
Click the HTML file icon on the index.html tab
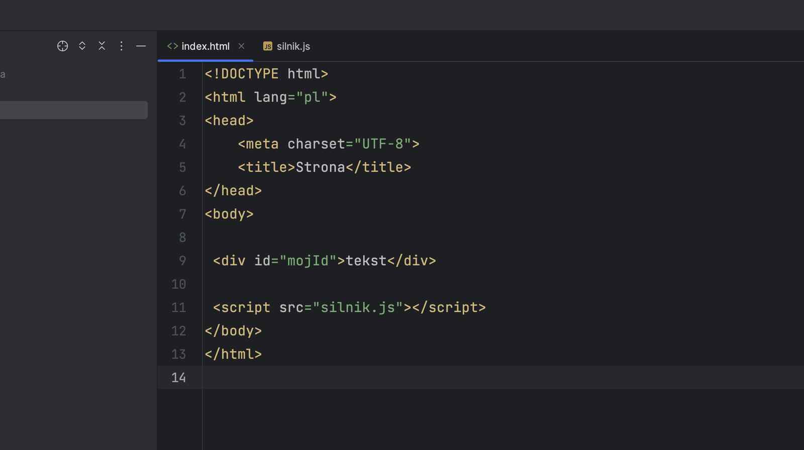click(172, 46)
